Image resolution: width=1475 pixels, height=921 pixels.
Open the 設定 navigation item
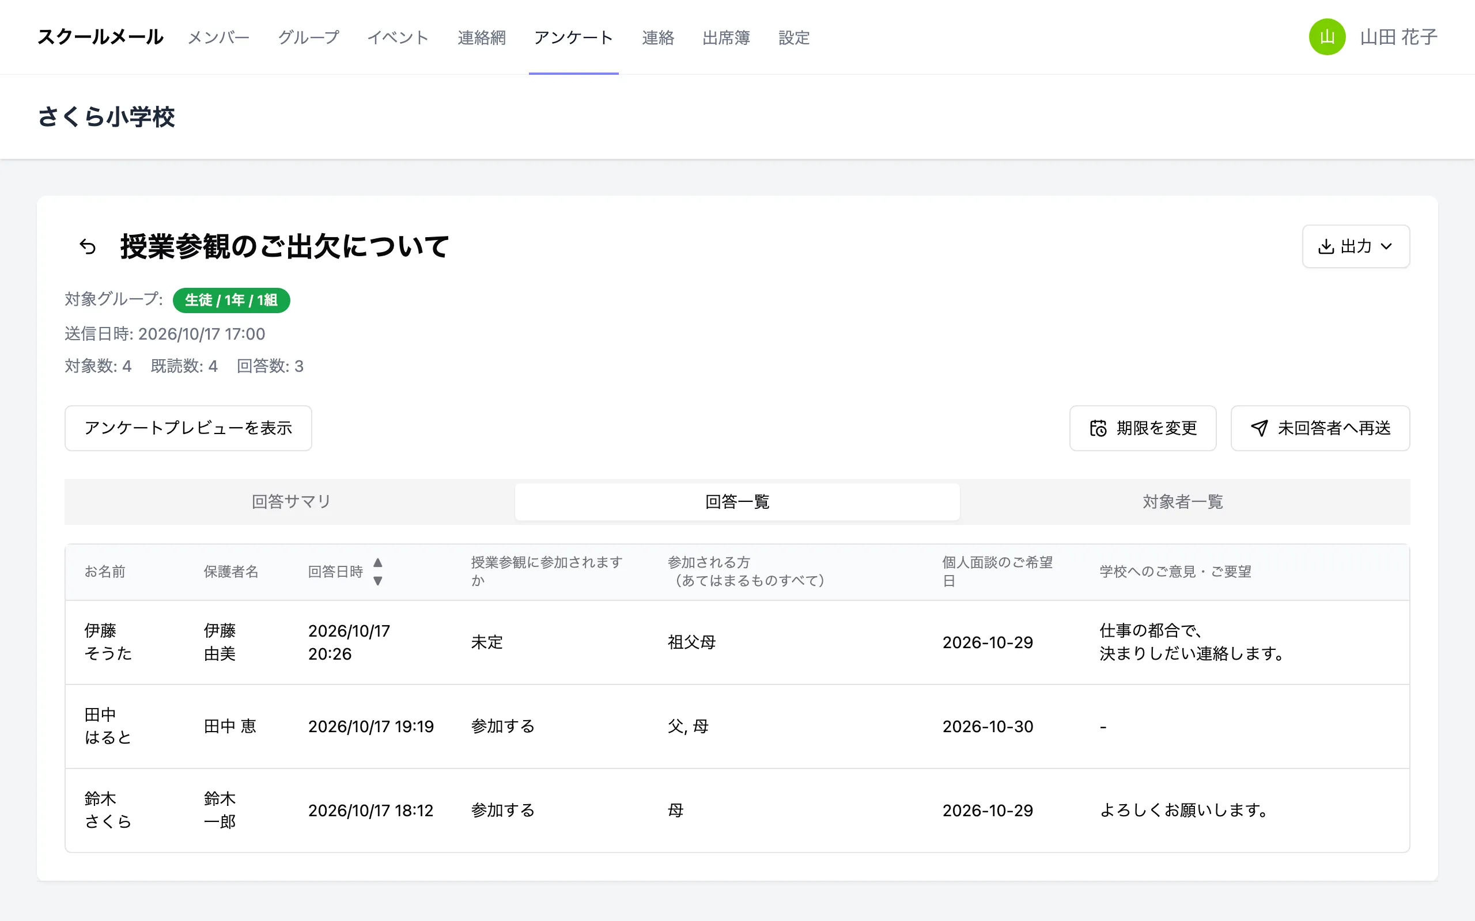tap(794, 38)
